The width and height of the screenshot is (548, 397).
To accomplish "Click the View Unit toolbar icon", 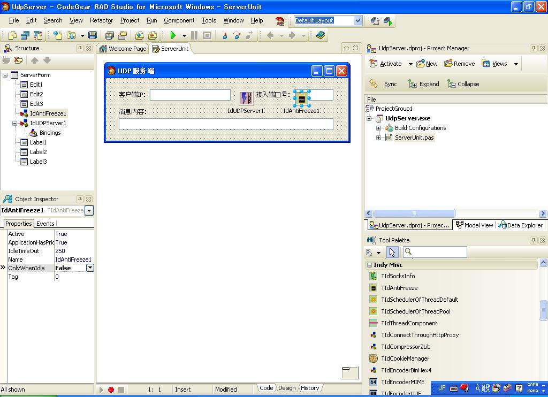I will point(12,35).
